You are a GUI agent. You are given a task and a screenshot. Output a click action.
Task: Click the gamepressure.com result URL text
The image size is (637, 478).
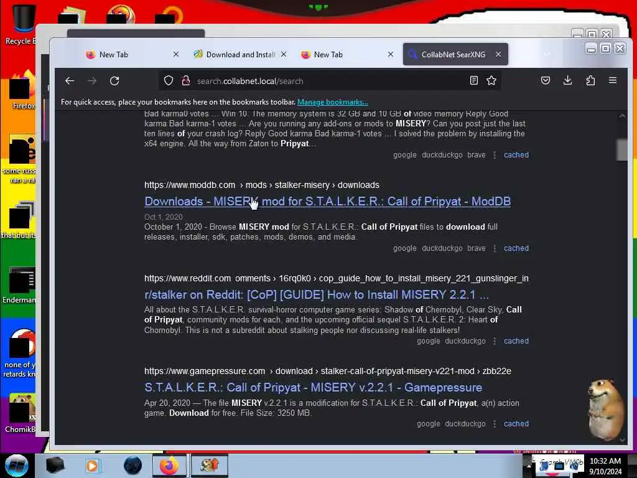coord(327,371)
